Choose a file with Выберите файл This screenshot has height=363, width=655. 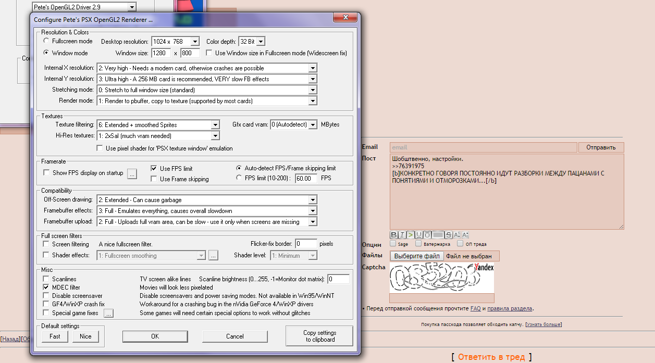pos(417,256)
